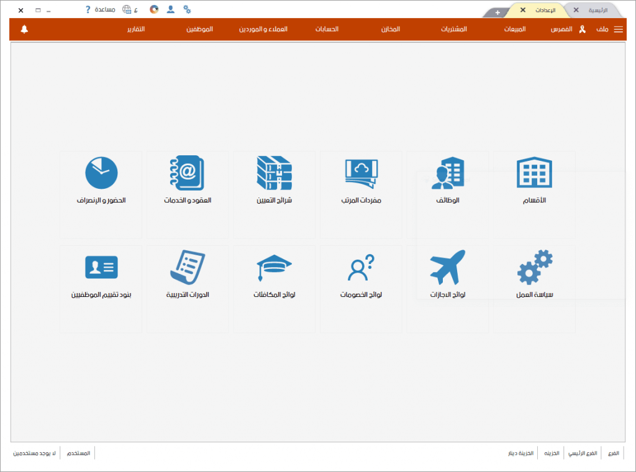Viewport: 636px width, 472px height.
Task: Click the المستخدم label in status bar
Action: pyautogui.click(x=78, y=453)
